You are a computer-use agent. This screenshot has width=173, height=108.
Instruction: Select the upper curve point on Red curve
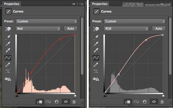click(60, 39)
